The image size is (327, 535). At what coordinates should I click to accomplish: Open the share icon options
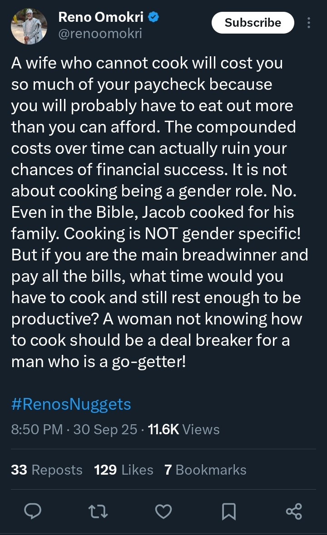pyautogui.click(x=294, y=511)
